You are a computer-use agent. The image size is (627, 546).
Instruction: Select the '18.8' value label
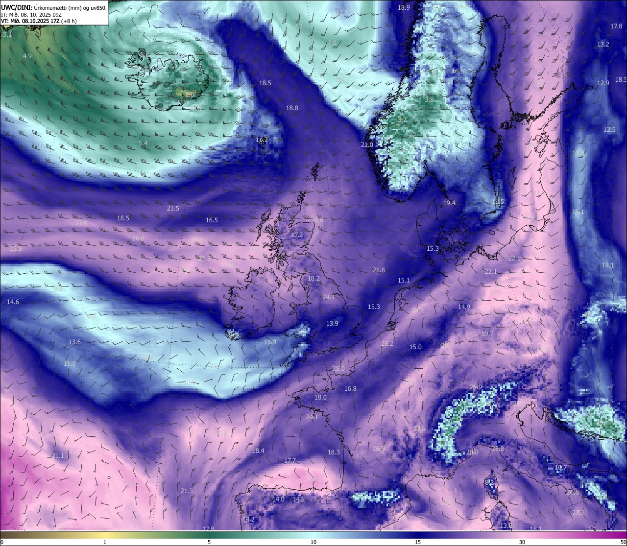(292, 108)
